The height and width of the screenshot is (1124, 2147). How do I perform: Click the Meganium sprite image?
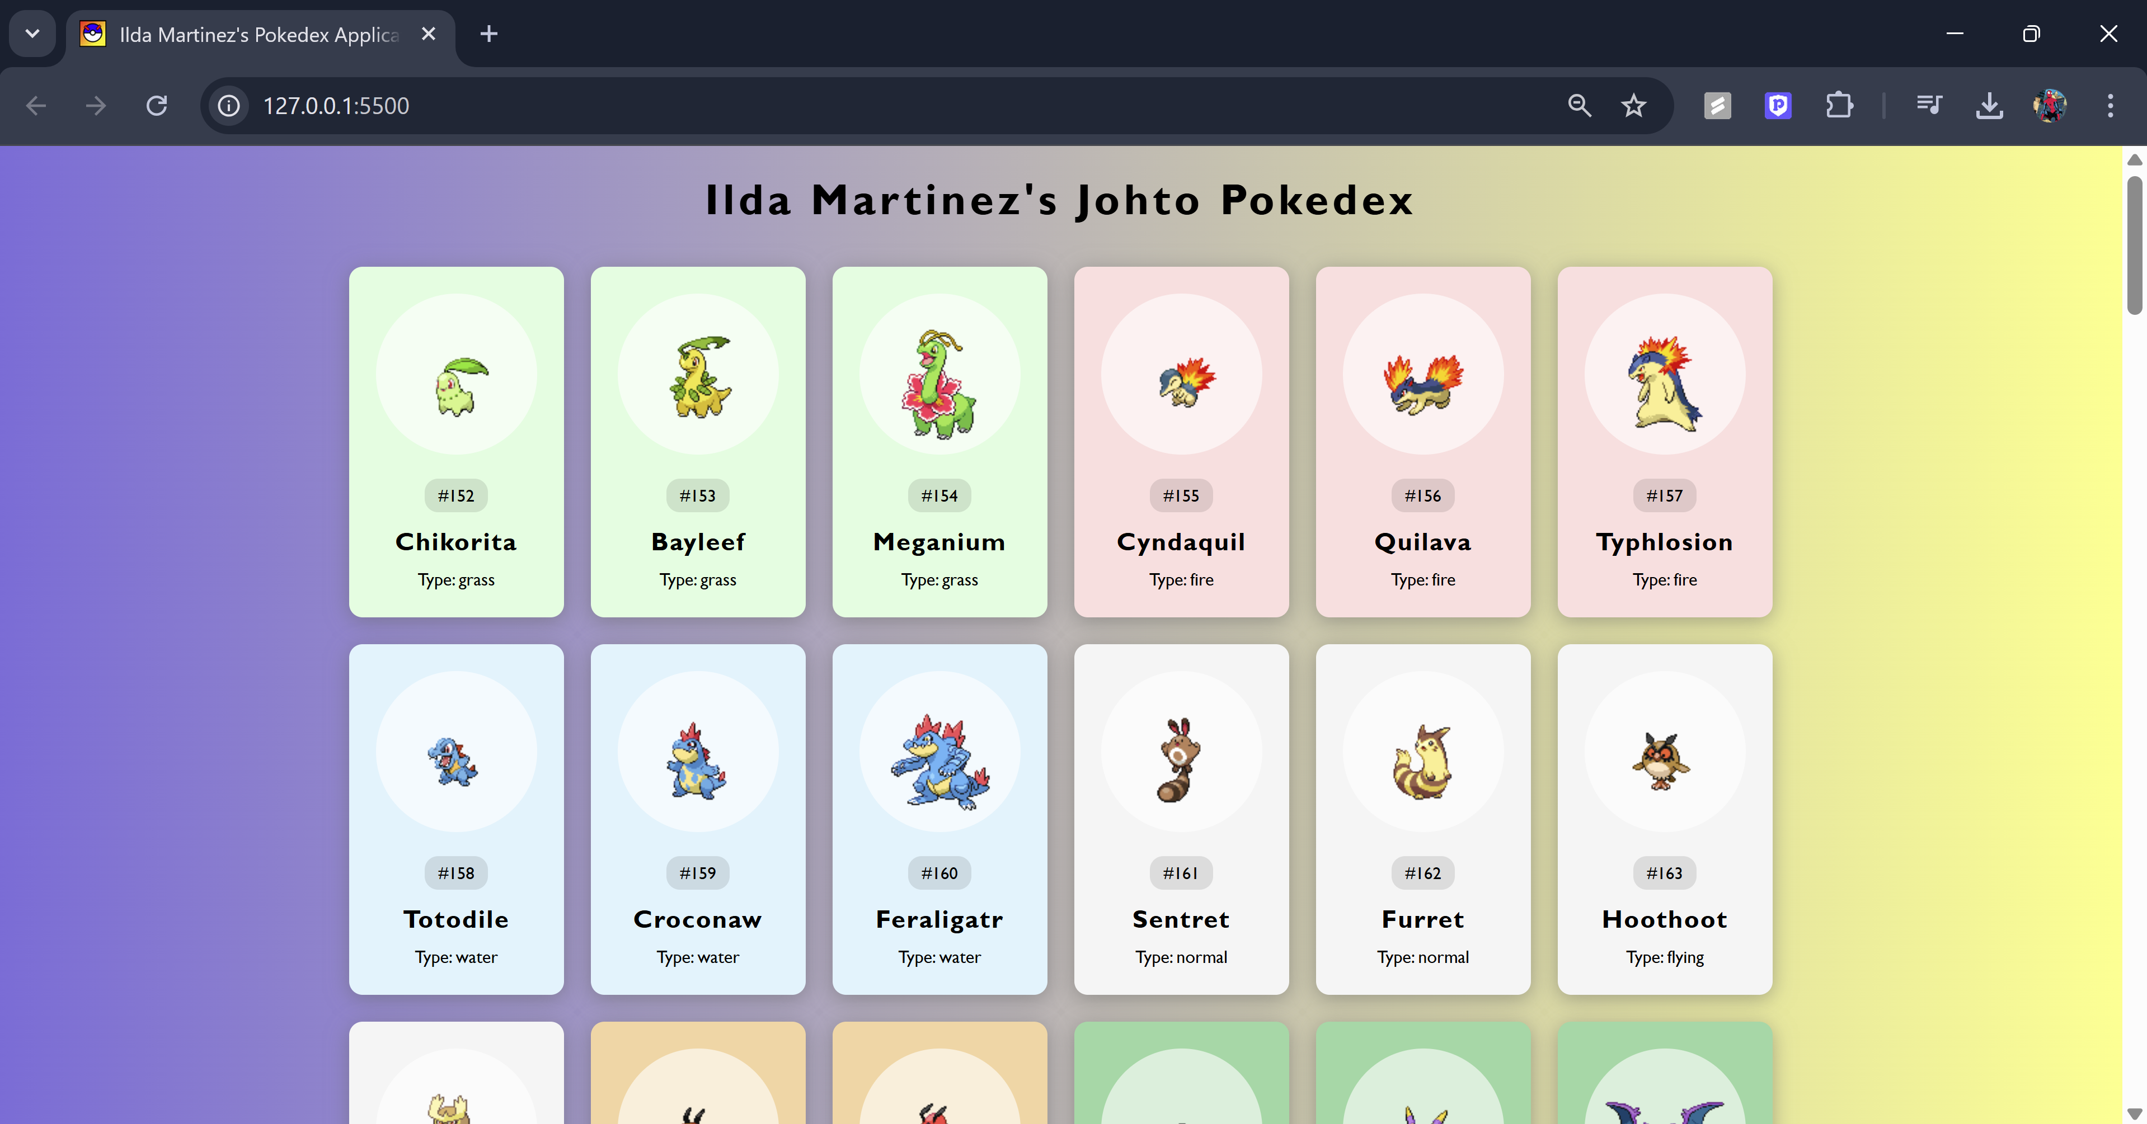[939, 383]
